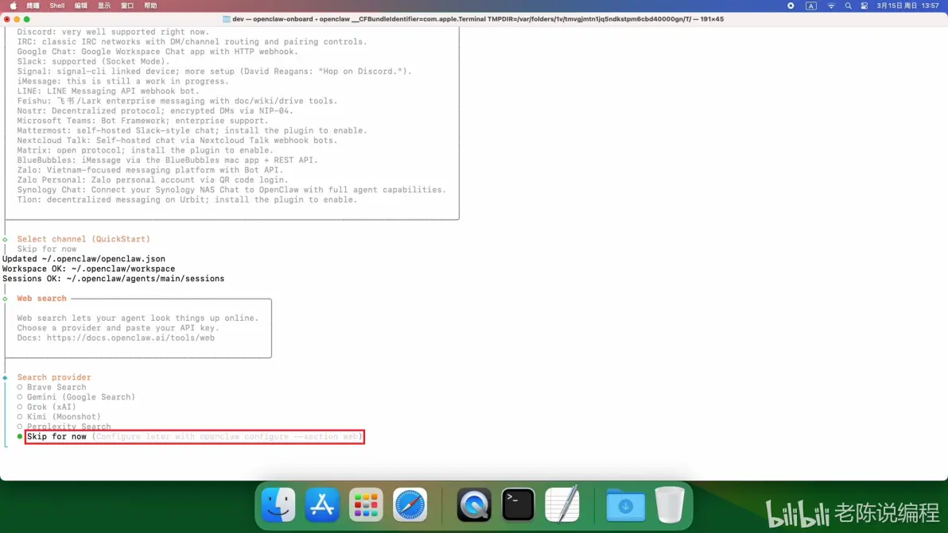Screen dimensions: 948x533
Task: Click the date and time display
Action: (907, 6)
